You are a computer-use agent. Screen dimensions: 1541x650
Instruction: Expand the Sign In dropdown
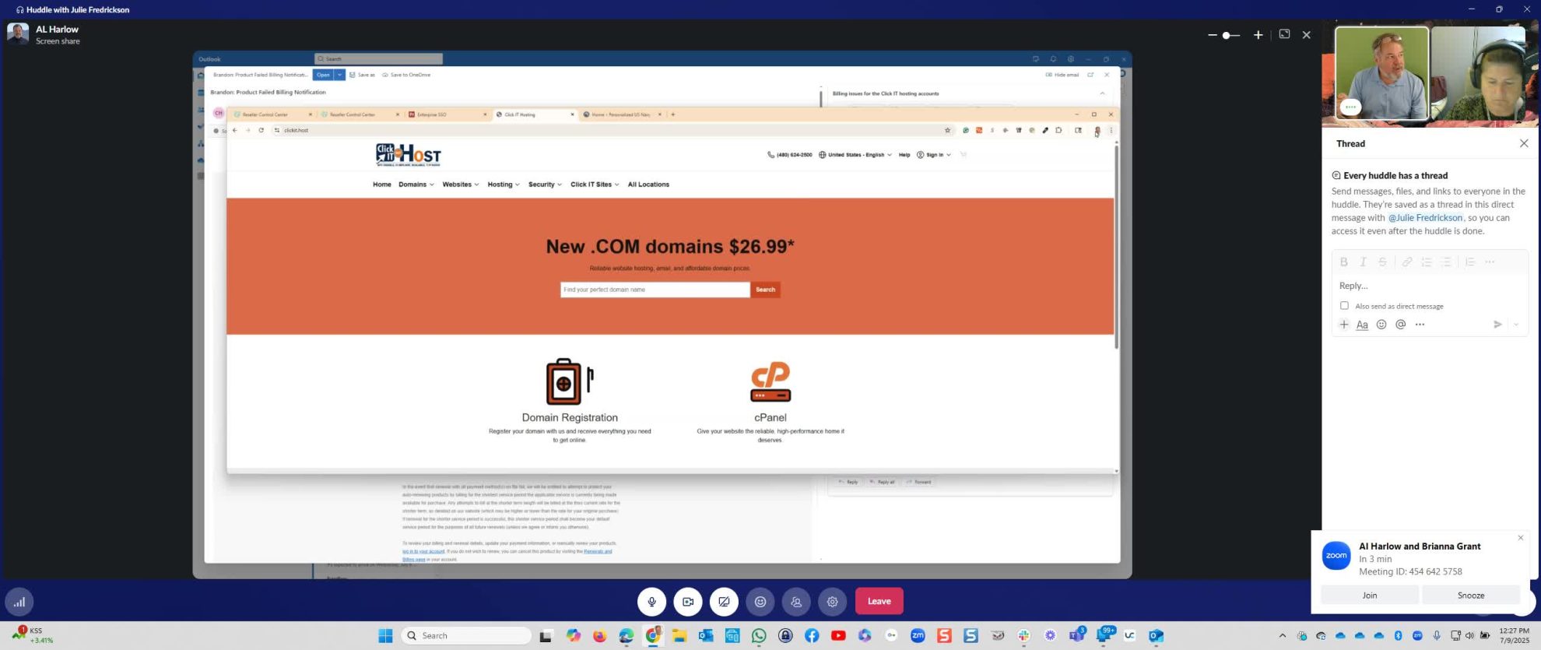click(934, 155)
